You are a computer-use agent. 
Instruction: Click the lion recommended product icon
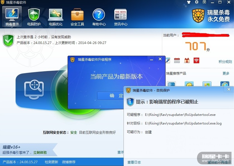tap(189, 84)
